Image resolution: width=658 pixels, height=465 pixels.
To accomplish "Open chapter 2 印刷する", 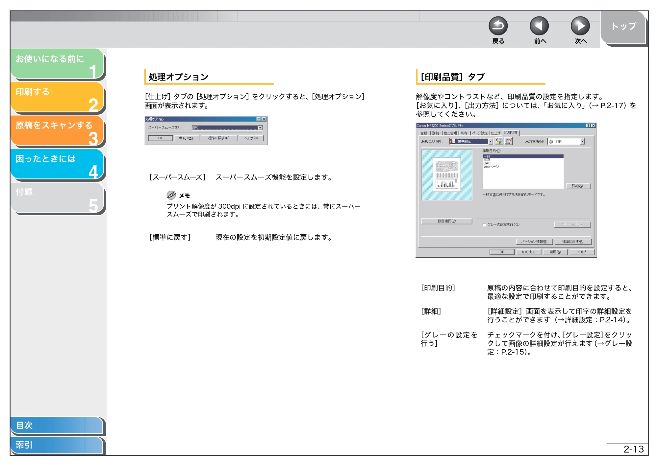I will [x=57, y=97].
